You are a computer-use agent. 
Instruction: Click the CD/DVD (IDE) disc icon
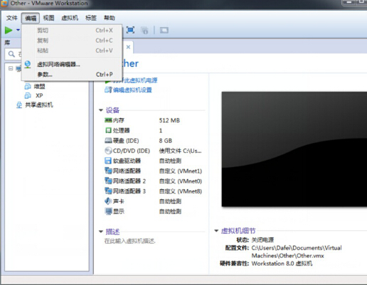108,151
